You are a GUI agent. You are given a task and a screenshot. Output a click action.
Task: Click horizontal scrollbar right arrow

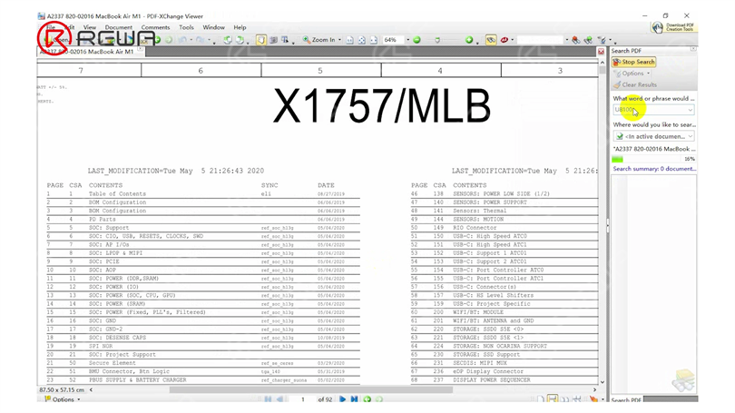594,389
